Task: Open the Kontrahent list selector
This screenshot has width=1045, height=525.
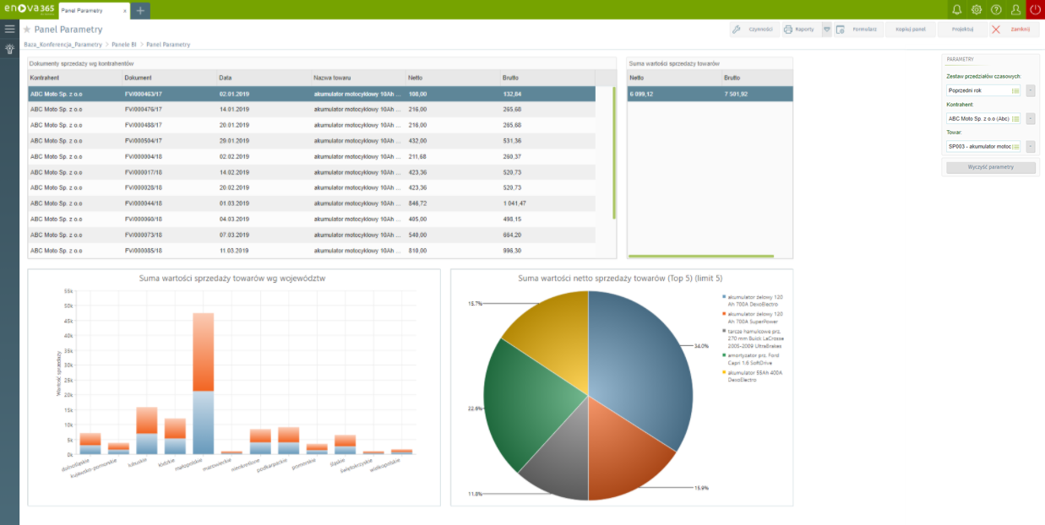Action: (1015, 119)
